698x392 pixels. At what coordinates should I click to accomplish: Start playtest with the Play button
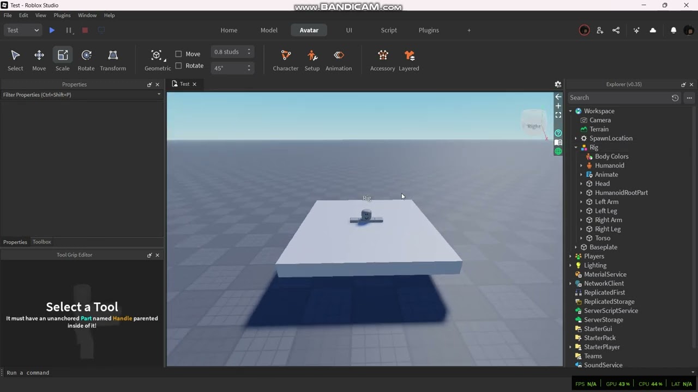click(x=52, y=30)
